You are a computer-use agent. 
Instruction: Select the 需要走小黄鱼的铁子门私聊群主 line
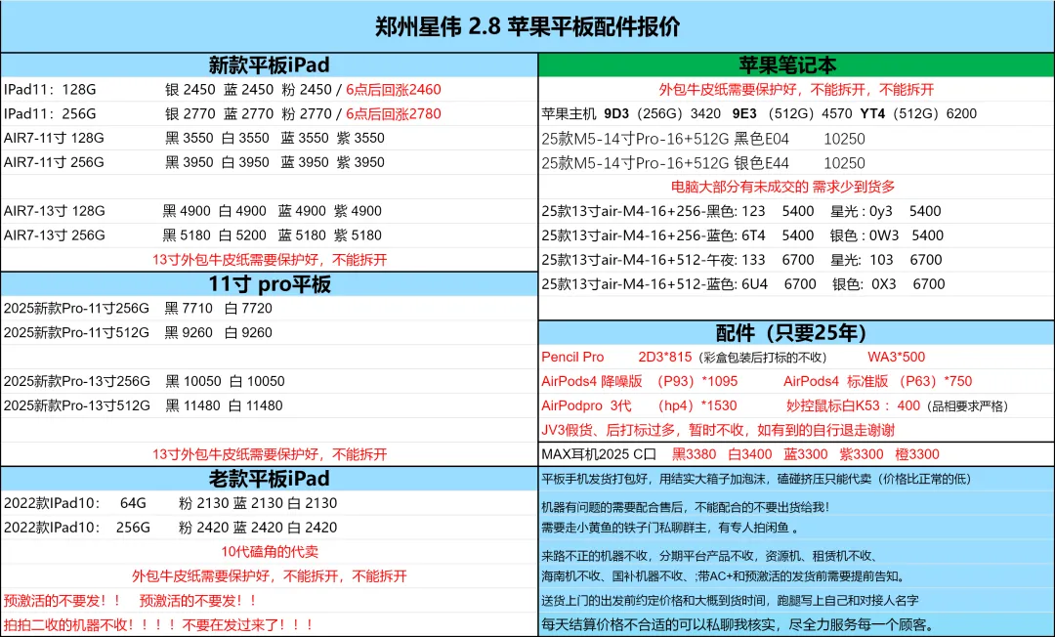pos(670,528)
